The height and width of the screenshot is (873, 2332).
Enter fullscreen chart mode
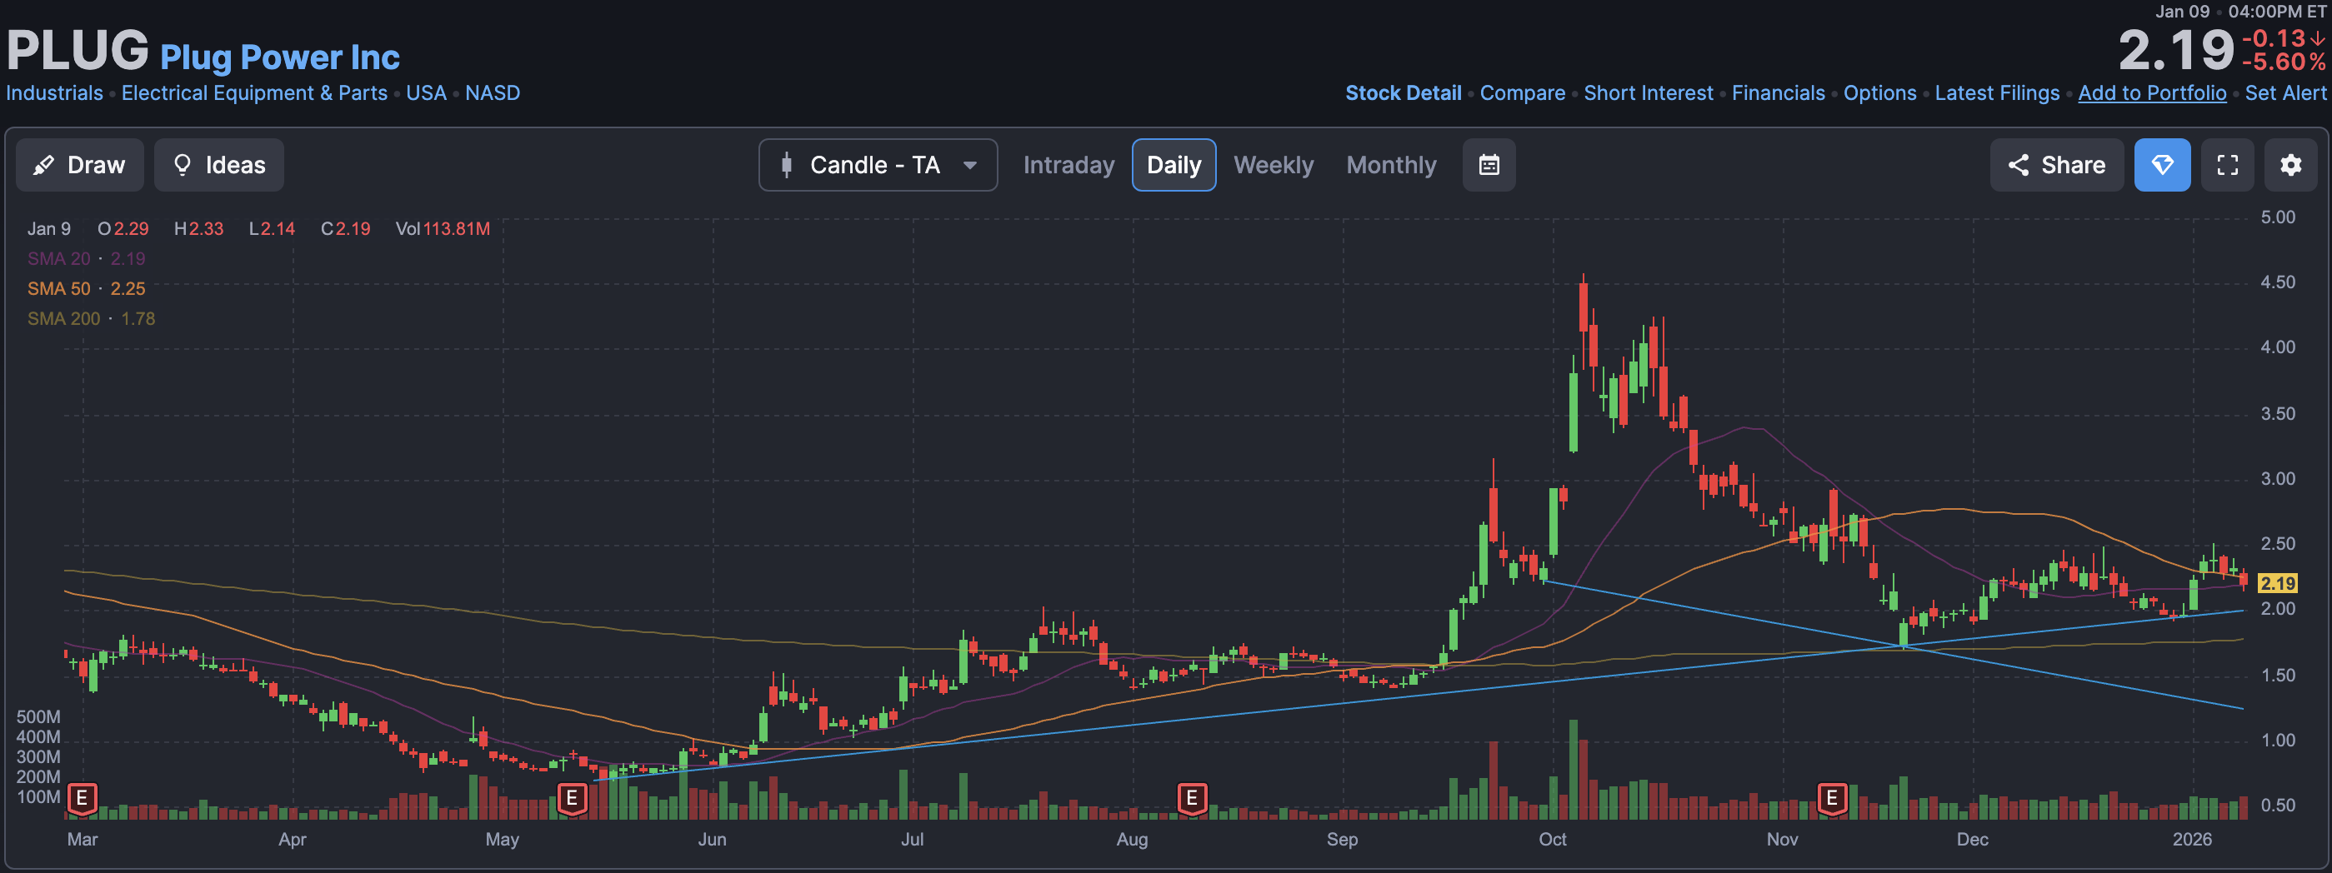(x=2228, y=165)
